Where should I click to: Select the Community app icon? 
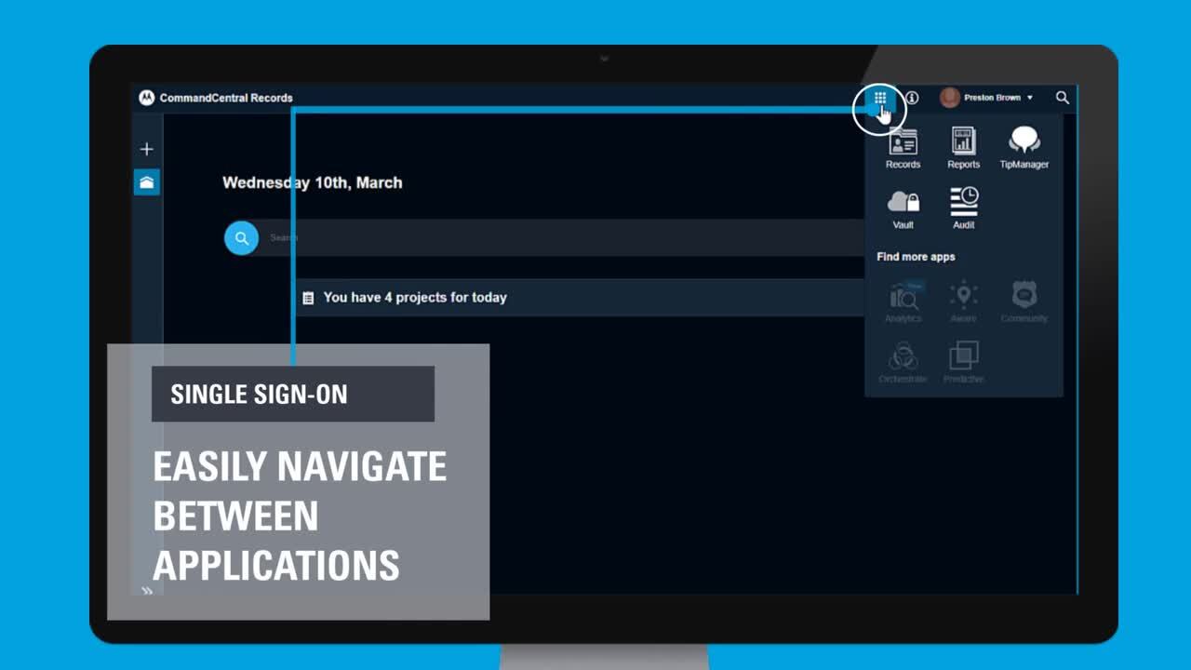[x=1024, y=301]
